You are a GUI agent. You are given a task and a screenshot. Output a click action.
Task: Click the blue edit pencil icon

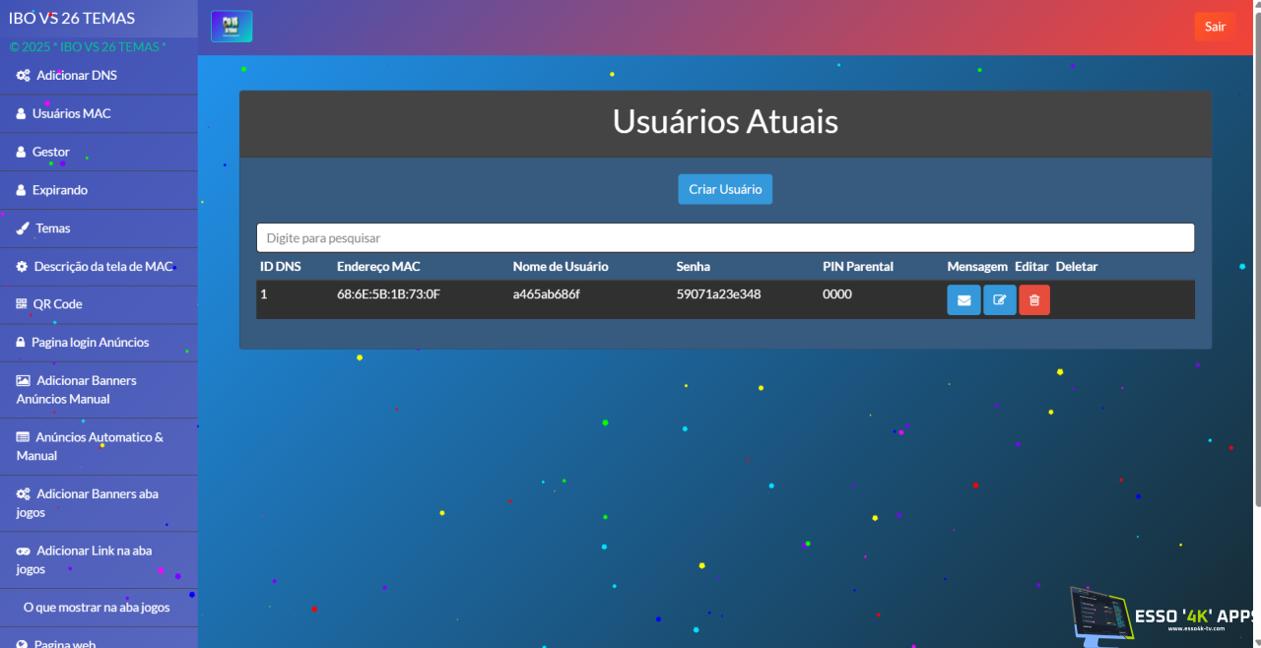pos(999,300)
